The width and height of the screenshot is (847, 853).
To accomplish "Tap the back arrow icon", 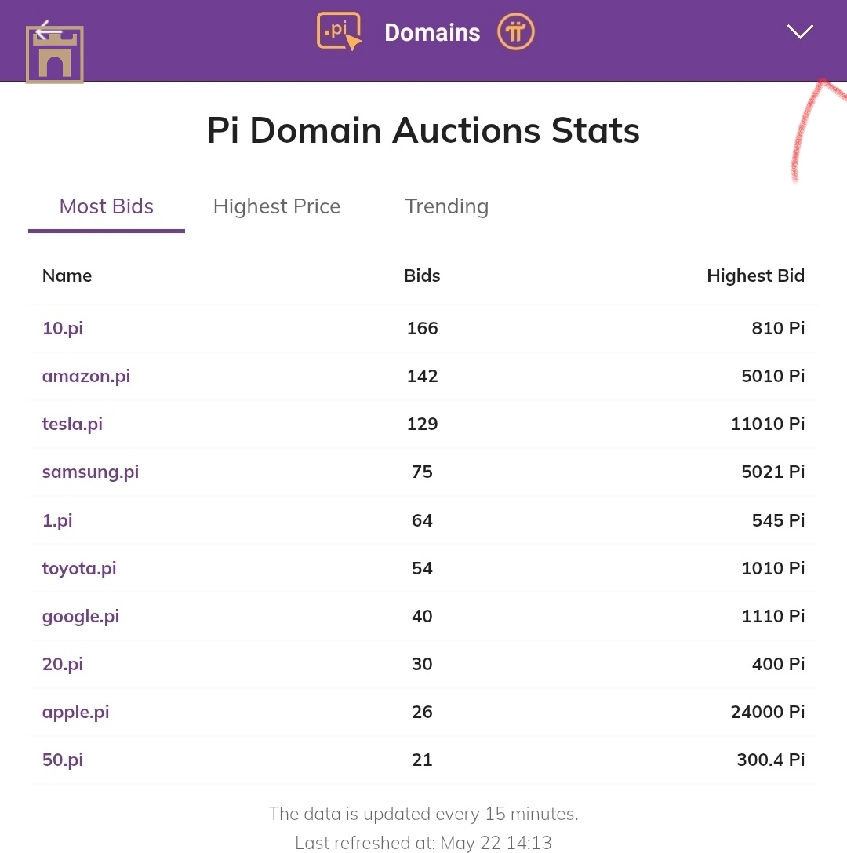I will point(47,27).
